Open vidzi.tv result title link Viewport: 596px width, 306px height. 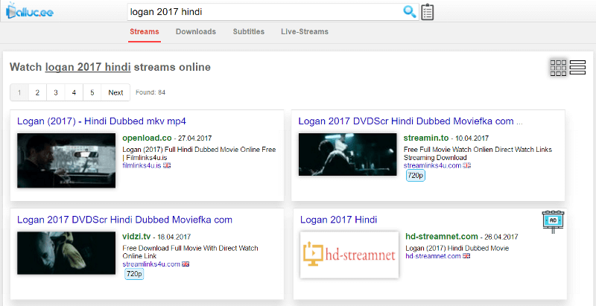point(124,220)
